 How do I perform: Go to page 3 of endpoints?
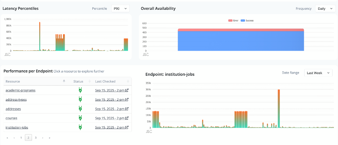coord(36,138)
